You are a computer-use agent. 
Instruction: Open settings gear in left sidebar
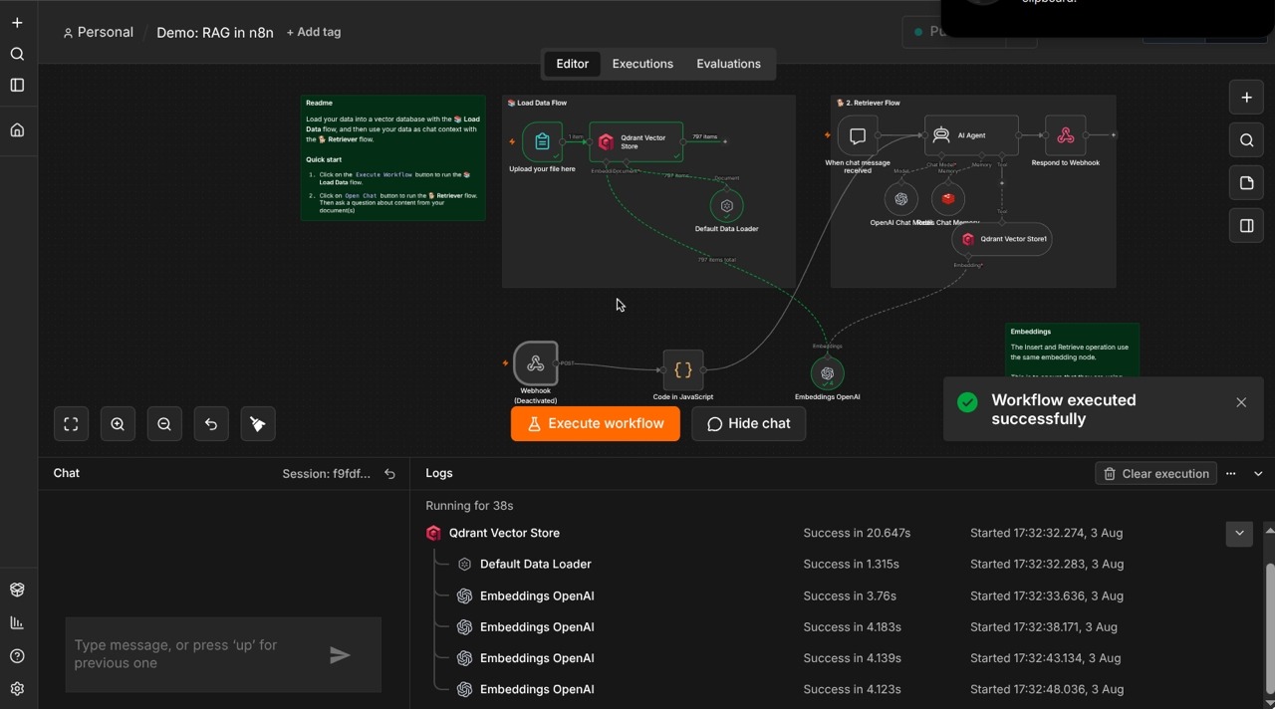pyautogui.click(x=17, y=689)
